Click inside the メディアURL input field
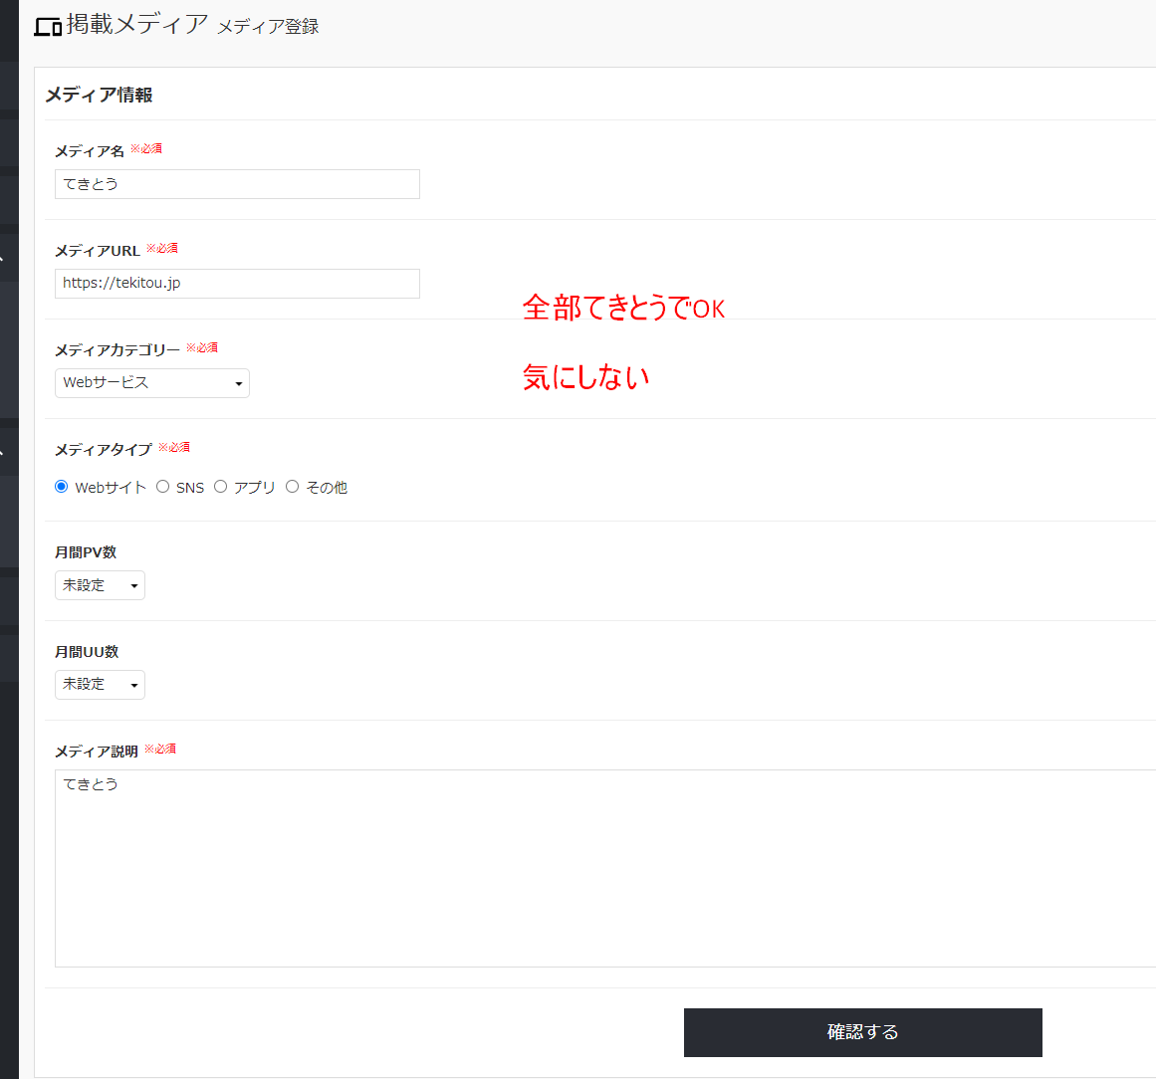1156x1079 pixels. 237,284
